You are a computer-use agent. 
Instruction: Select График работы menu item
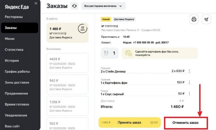[17, 72]
